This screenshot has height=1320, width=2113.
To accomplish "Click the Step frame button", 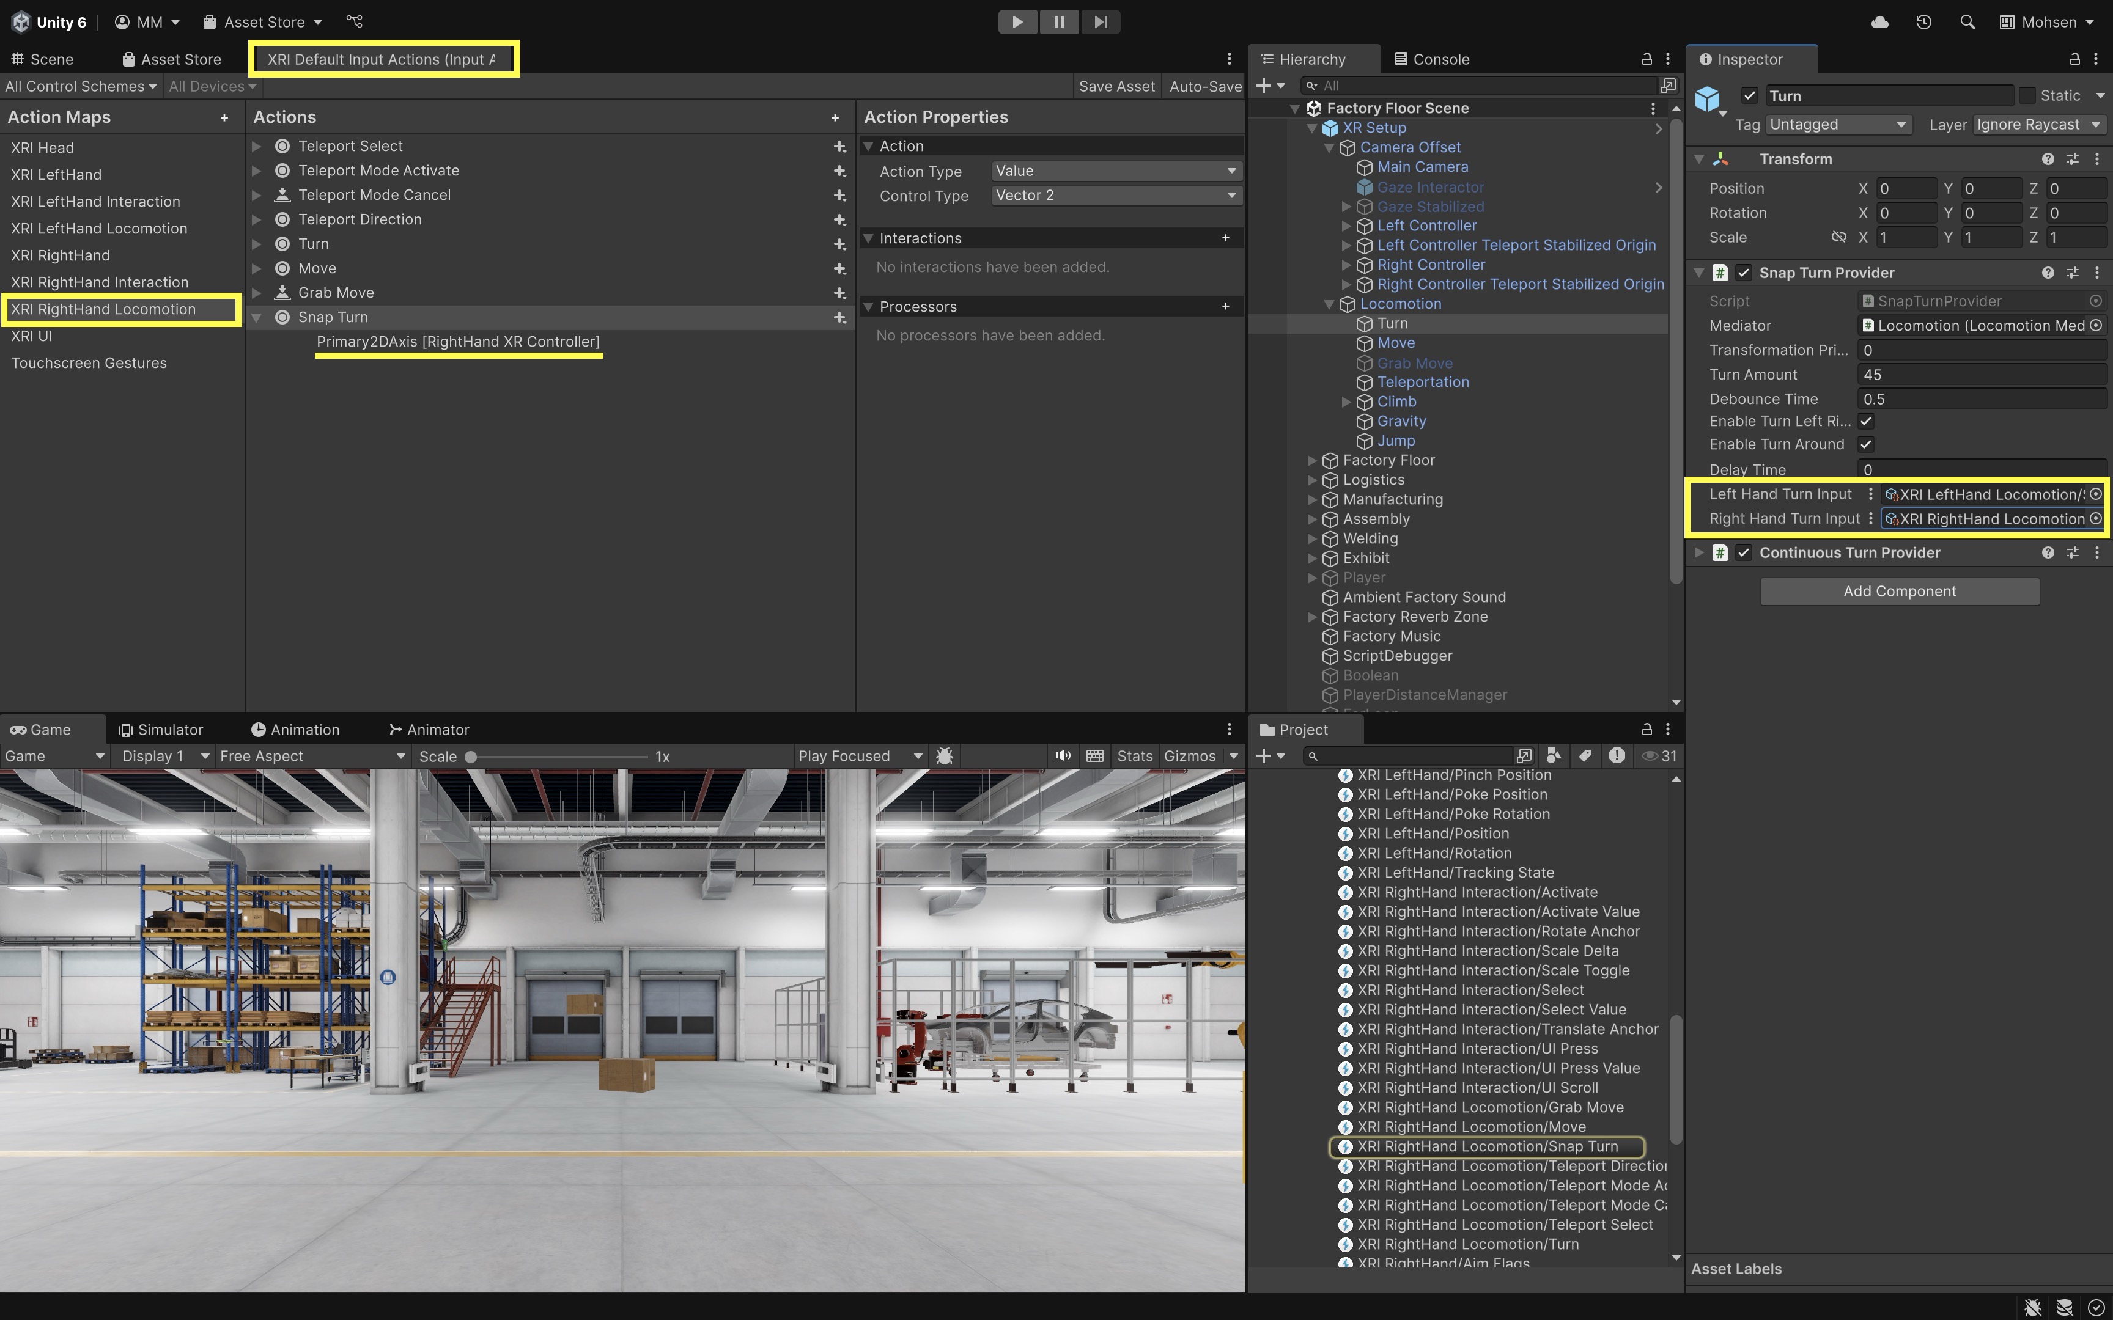I will 1100,22.
